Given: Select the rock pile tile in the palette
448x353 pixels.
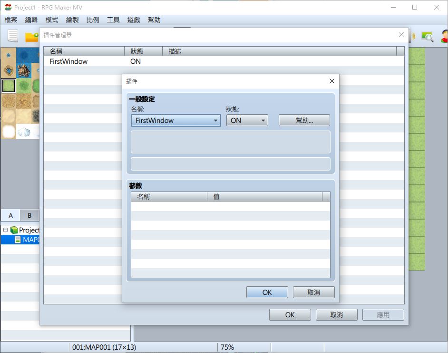Looking at the screenshot, I should click(x=24, y=71).
